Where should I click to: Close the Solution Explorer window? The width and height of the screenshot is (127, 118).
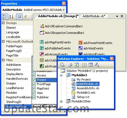112,58
